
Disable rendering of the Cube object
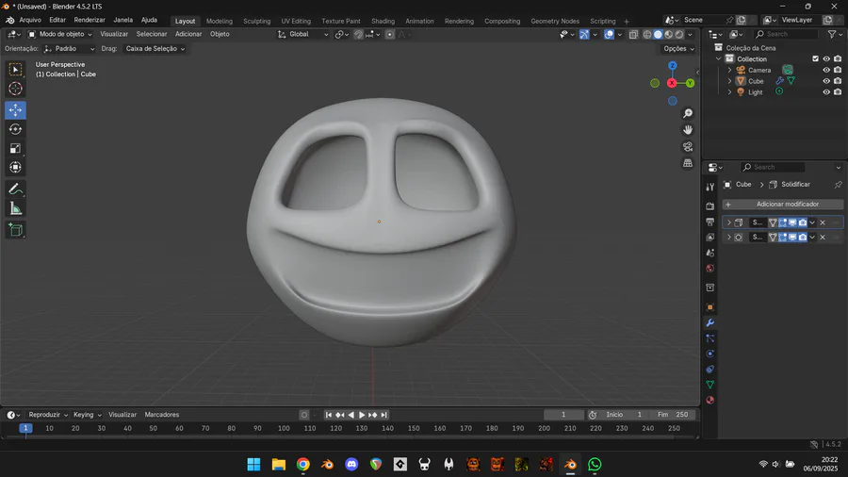click(x=838, y=81)
